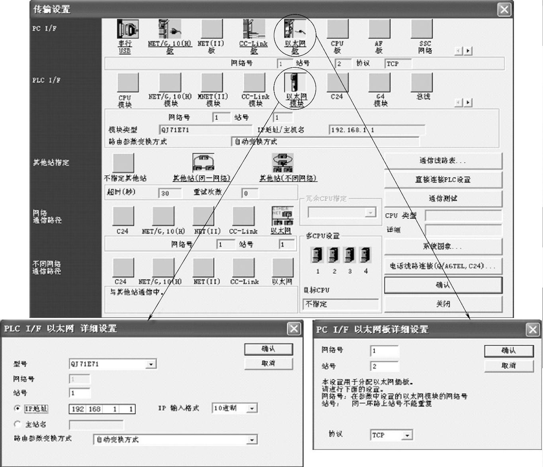The width and height of the screenshot is (543, 467).
Task: Pick the CC-Link模块 icon in PLC I/F row
Action: 254,82
